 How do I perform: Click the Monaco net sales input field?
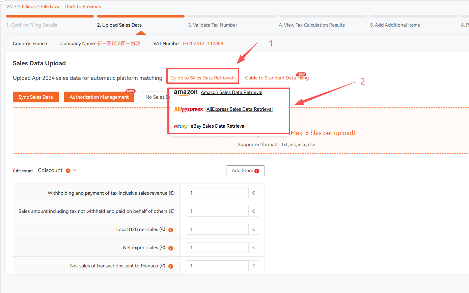click(217, 266)
